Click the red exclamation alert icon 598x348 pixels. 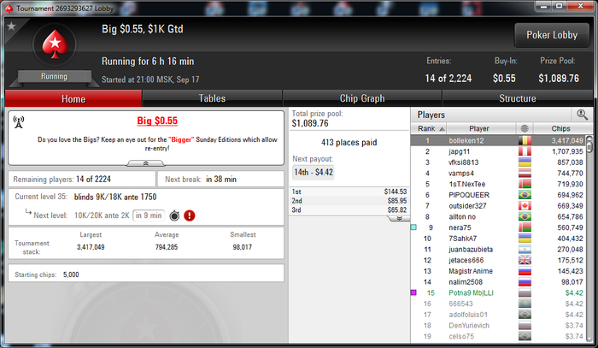[189, 215]
